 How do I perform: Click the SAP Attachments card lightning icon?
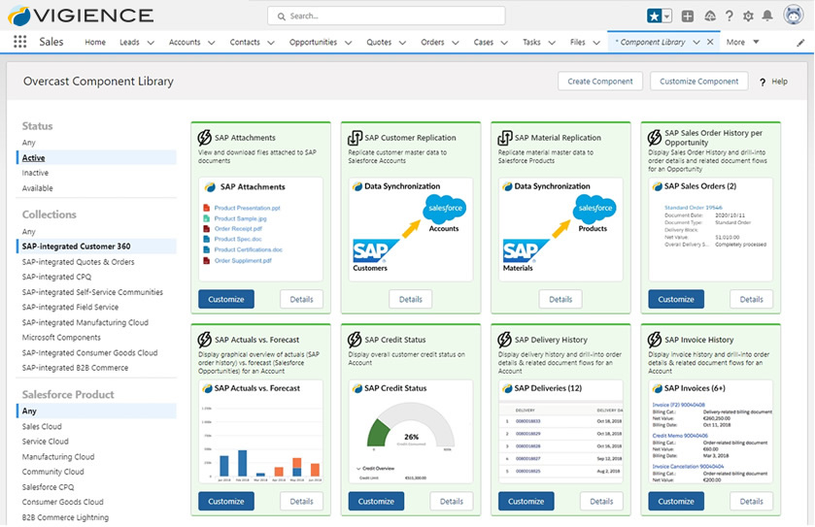point(204,138)
